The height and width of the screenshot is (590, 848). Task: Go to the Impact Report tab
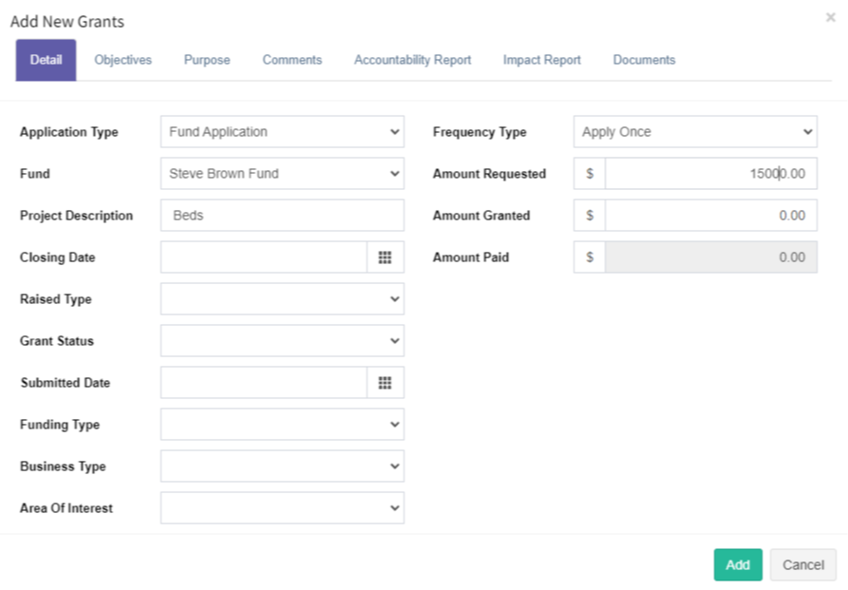pos(542,60)
